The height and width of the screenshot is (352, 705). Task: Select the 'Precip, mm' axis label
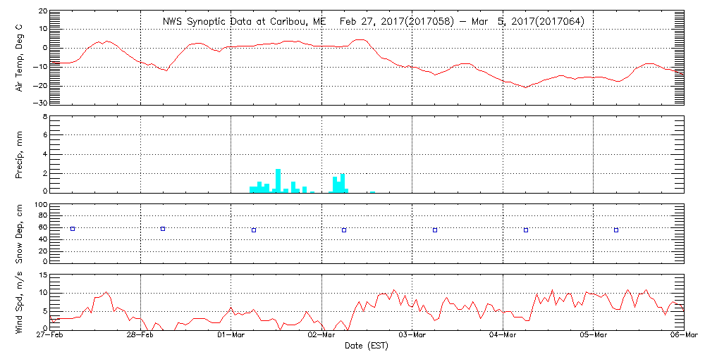[19, 152]
